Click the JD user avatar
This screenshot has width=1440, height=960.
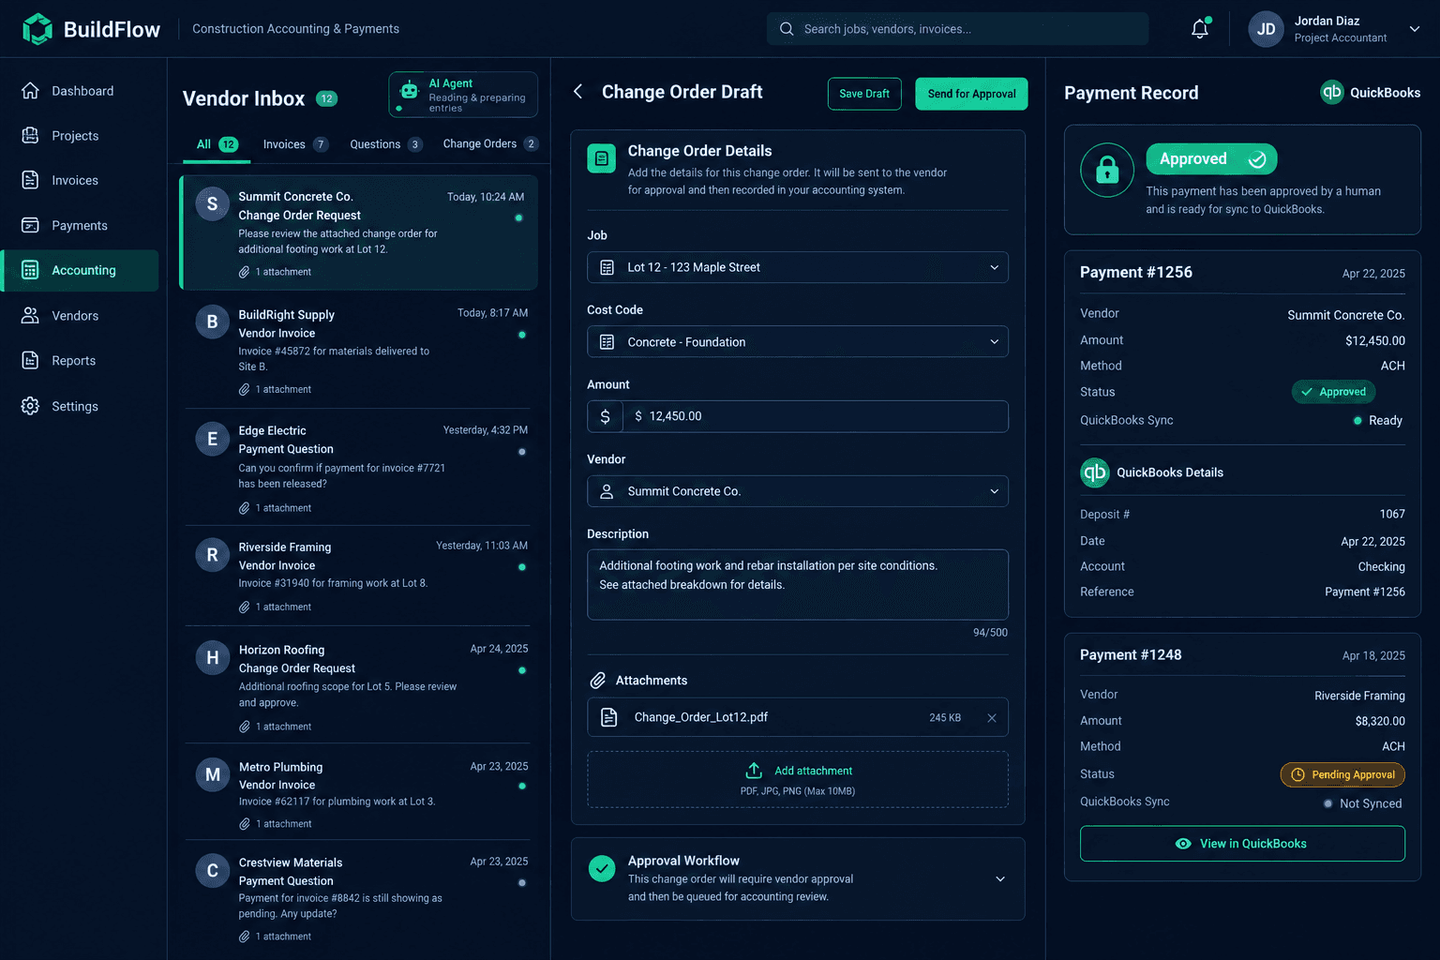click(x=1266, y=29)
